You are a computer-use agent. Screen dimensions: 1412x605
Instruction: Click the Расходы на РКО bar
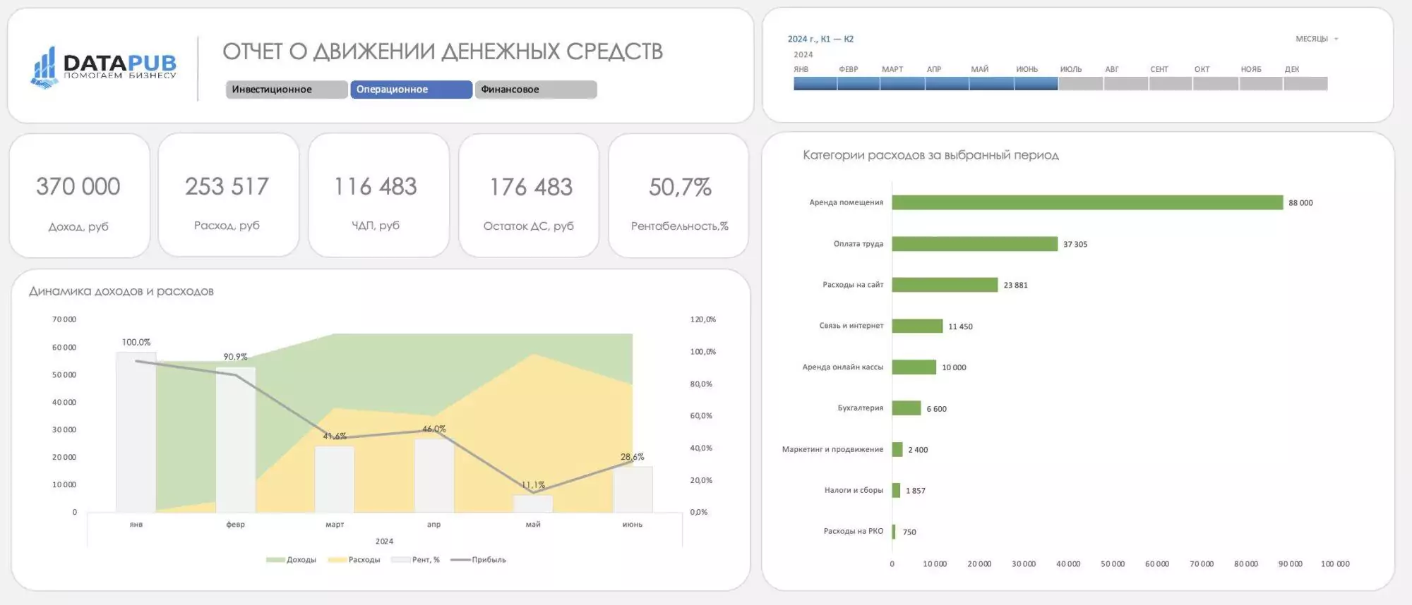pos(894,532)
